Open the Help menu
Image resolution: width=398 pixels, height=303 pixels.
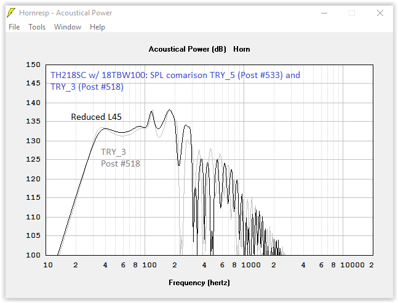tap(97, 27)
